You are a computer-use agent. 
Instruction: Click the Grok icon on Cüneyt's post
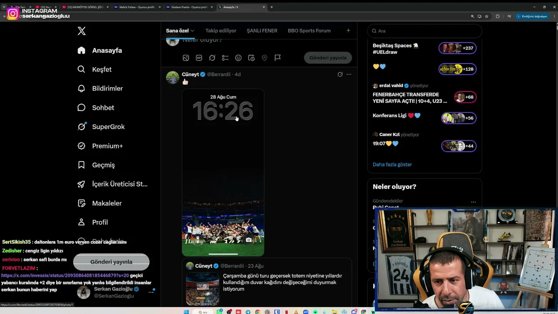340,75
